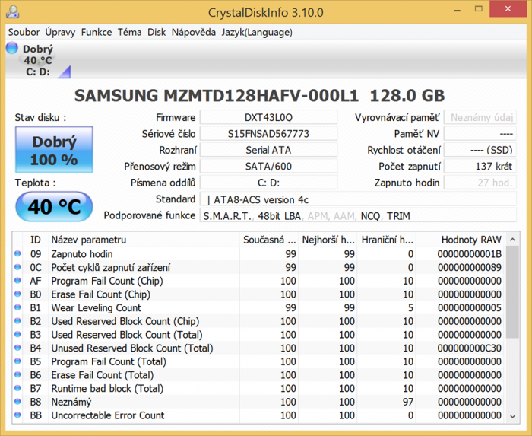
Task: Click the Firmware field showing DXT43L0Q
Action: pos(268,118)
